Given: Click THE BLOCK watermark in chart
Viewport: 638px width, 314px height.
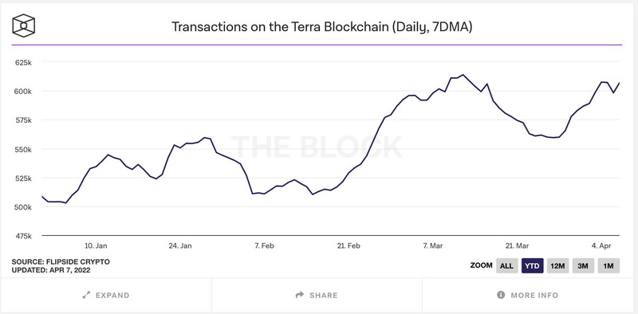Looking at the screenshot, I should tap(317, 147).
